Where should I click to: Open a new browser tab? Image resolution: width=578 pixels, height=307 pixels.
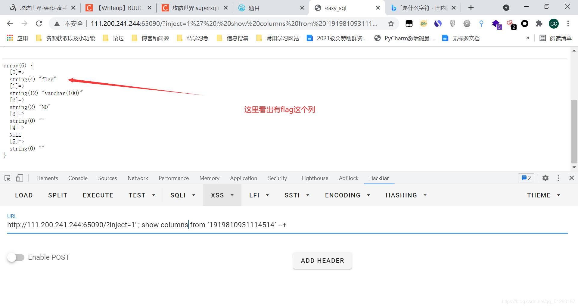click(x=471, y=8)
